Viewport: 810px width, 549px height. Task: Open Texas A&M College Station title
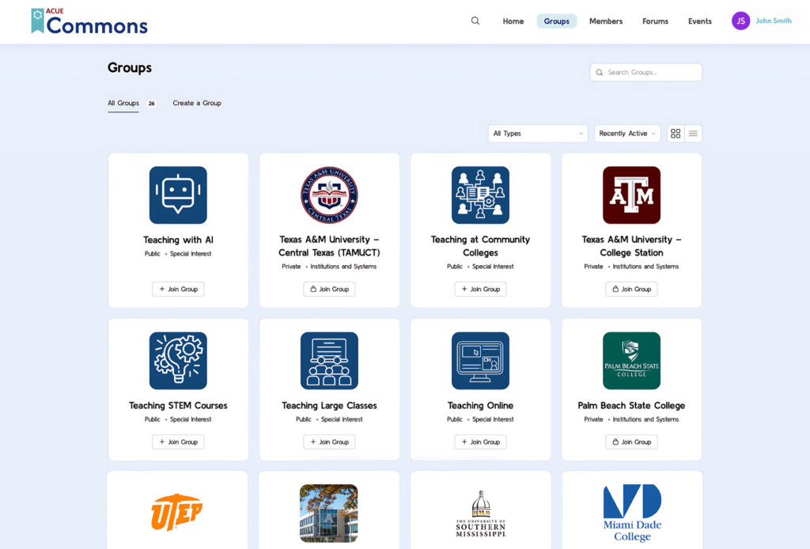(x=631, y=246)
